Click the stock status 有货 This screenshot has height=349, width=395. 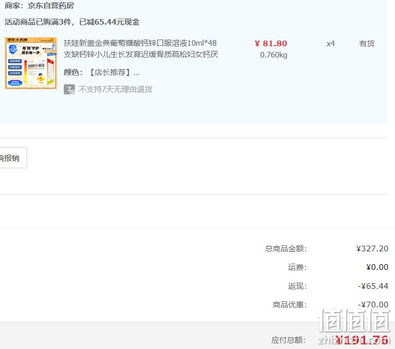pos(367,44)
